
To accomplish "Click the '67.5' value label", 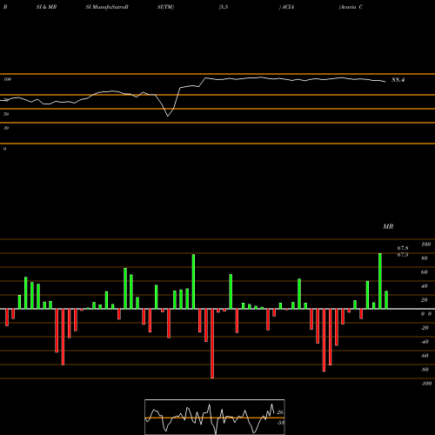I will pyautogui.click(x=403, y=255).
